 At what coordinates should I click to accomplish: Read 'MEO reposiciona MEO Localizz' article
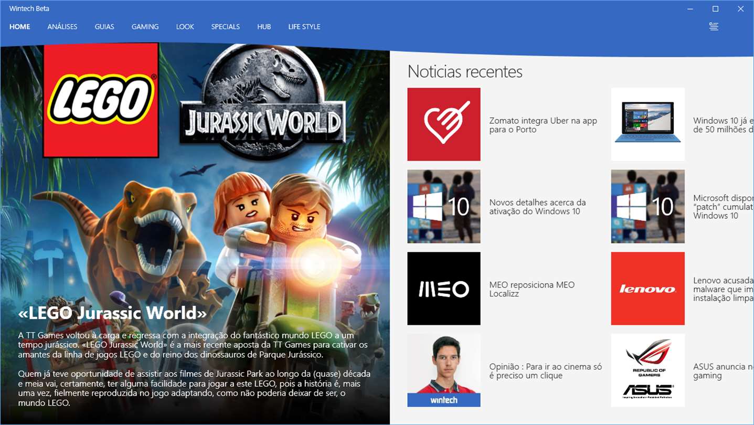[x=532, y=289]
